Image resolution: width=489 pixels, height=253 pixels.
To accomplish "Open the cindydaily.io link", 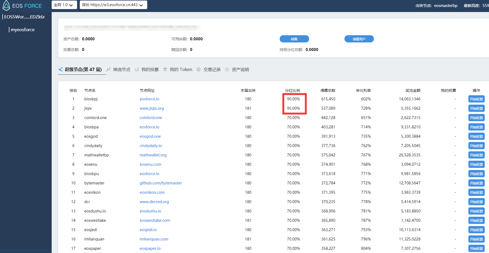I will (151, 146).
